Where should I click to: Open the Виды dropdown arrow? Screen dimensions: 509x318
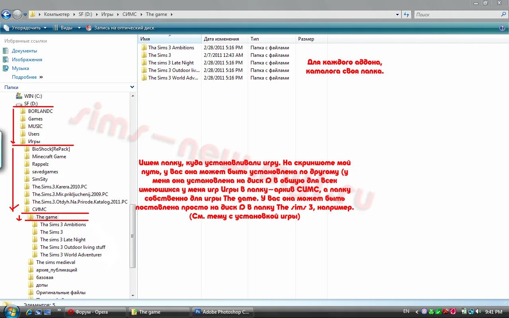pyautogui.click(x=79, y=28)
